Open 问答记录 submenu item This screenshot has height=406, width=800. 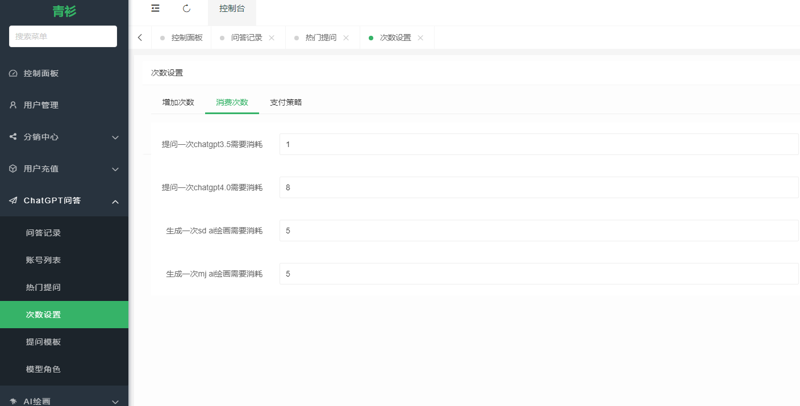click(x=64, y=233)
